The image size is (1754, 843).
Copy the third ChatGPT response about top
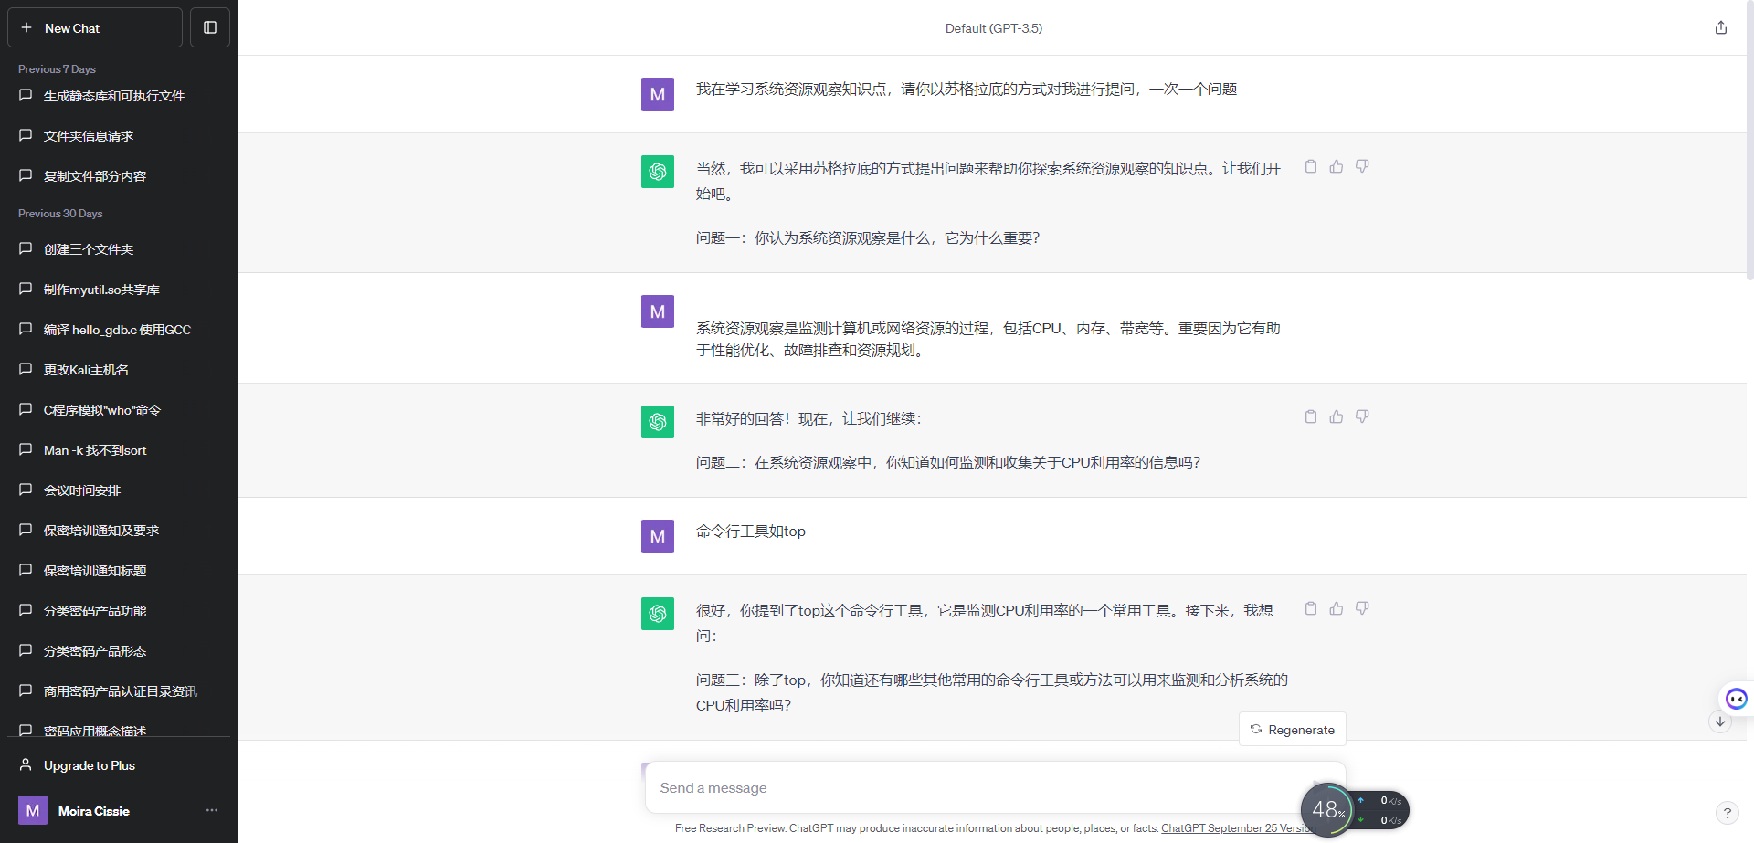click(x=1311, y=608)
